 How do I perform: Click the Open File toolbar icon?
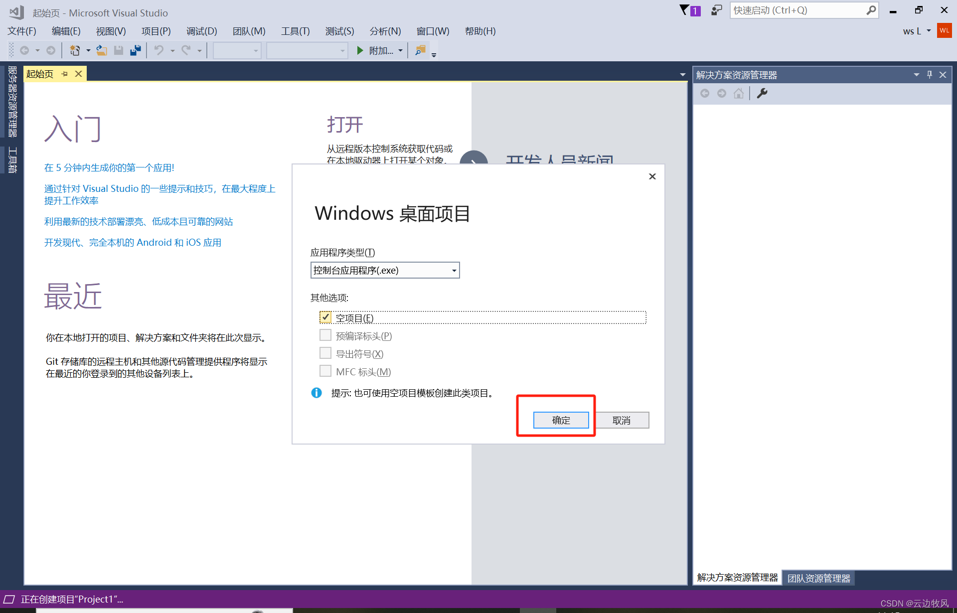pos(102,50)
